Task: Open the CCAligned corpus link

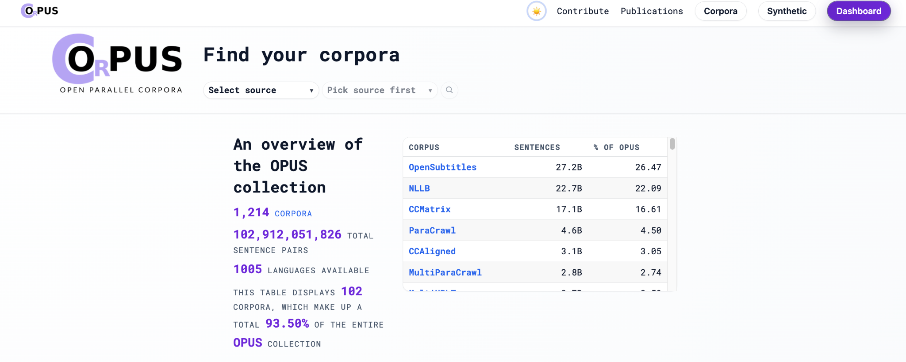Action: pyautogui.click(x=432, y=251)
